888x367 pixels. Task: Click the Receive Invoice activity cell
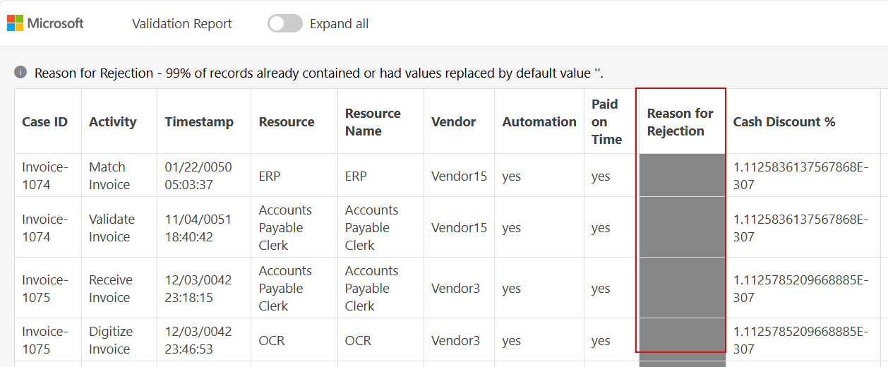(110, 289)
